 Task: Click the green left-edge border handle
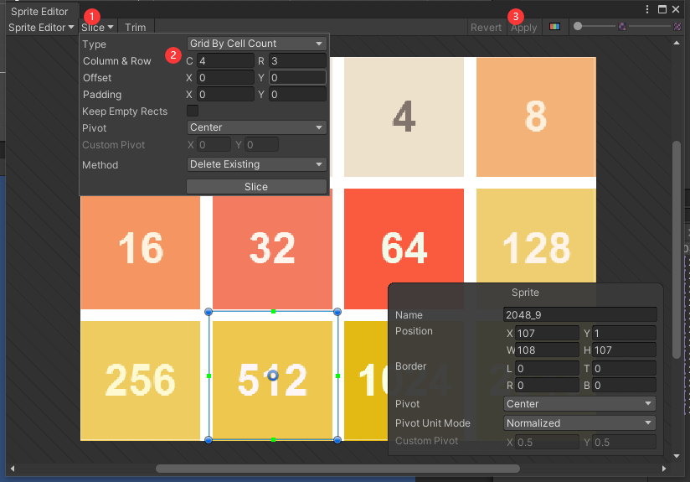coord(209,376)
